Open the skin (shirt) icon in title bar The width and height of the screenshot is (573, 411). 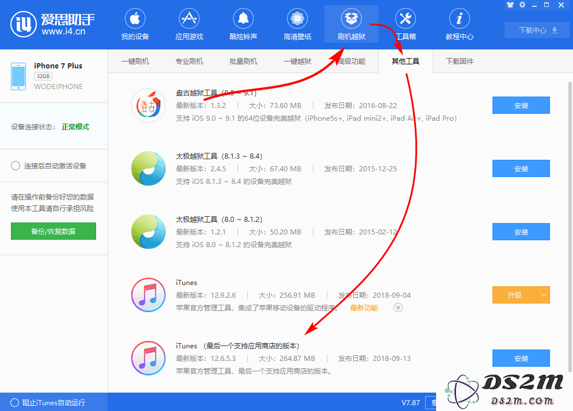(510, 5)
